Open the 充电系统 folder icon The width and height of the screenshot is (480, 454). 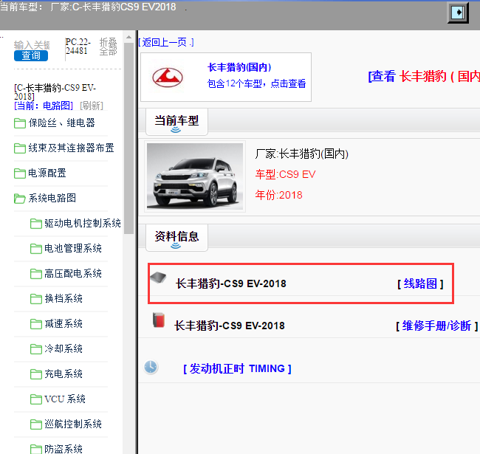point(36,374)
